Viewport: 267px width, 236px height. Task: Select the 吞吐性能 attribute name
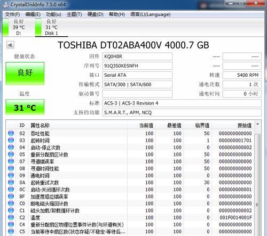point(40,134)
